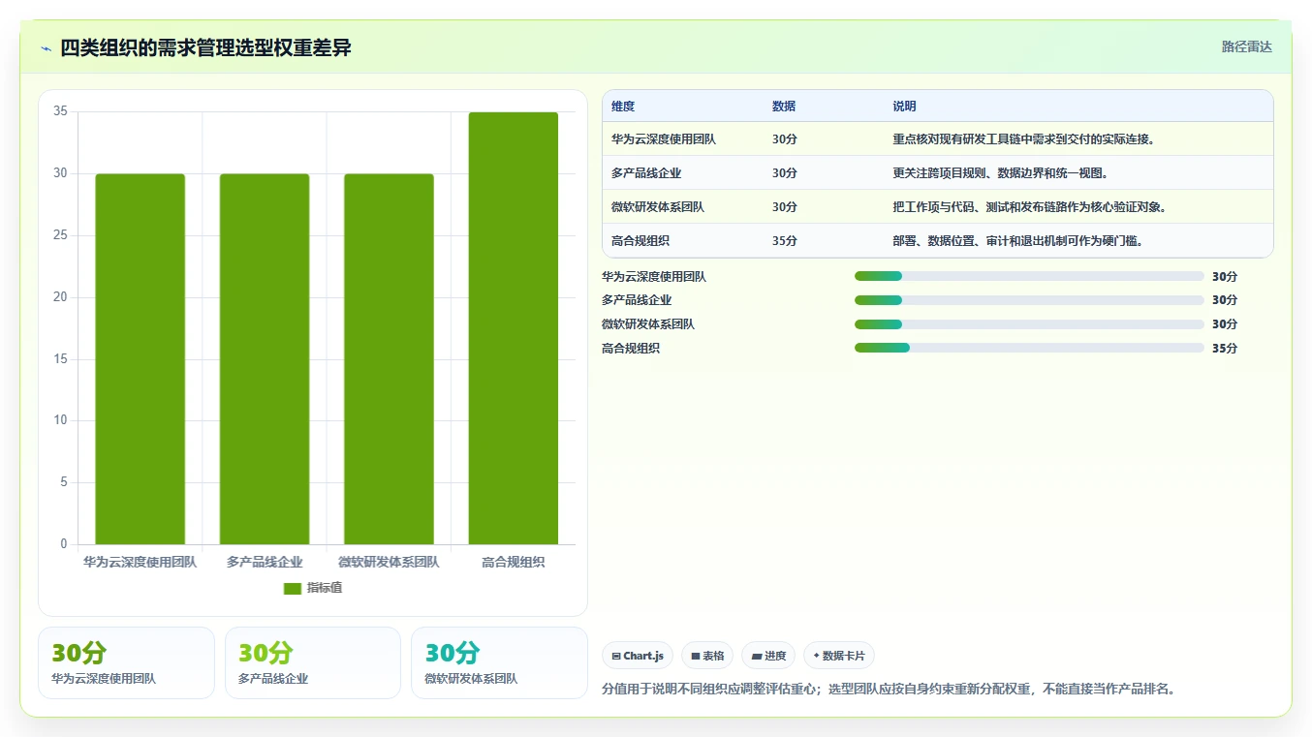Click the green legend color box
Viewport: 1312px width, 737px height.
click(x=293, y=589)
